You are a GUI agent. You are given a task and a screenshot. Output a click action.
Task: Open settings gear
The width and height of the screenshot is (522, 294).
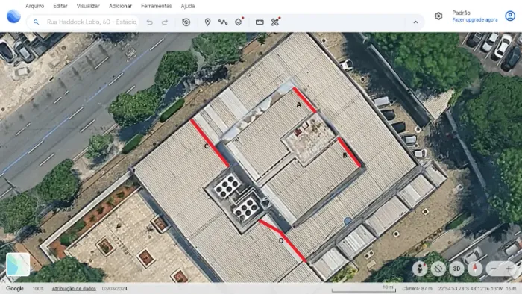pyautogui.click(x=438, y=16)
